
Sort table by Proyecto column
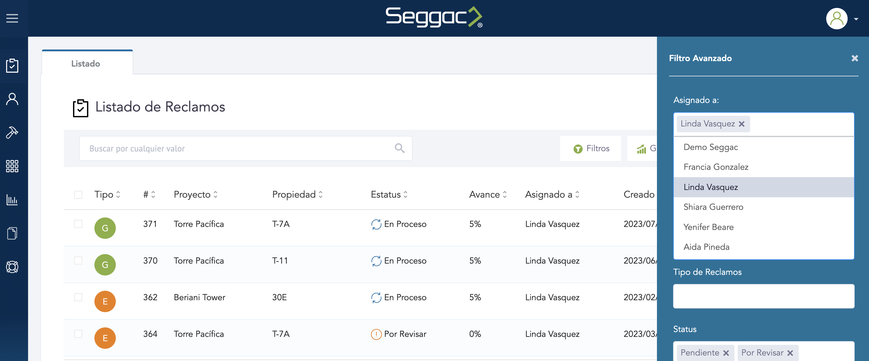pos(196,195)
